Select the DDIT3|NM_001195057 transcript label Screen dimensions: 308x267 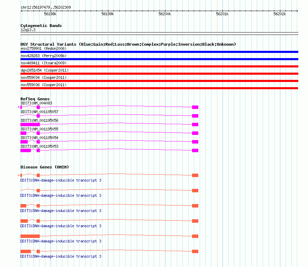coord(39,112)
